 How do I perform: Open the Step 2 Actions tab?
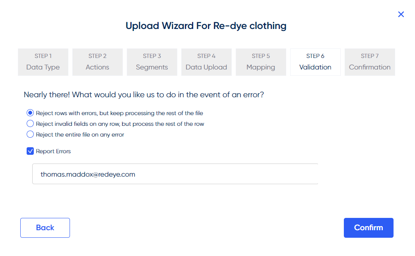point(97,62)
